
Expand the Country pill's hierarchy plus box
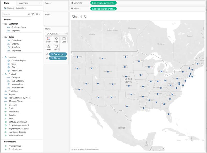click(x=52, y=54)
